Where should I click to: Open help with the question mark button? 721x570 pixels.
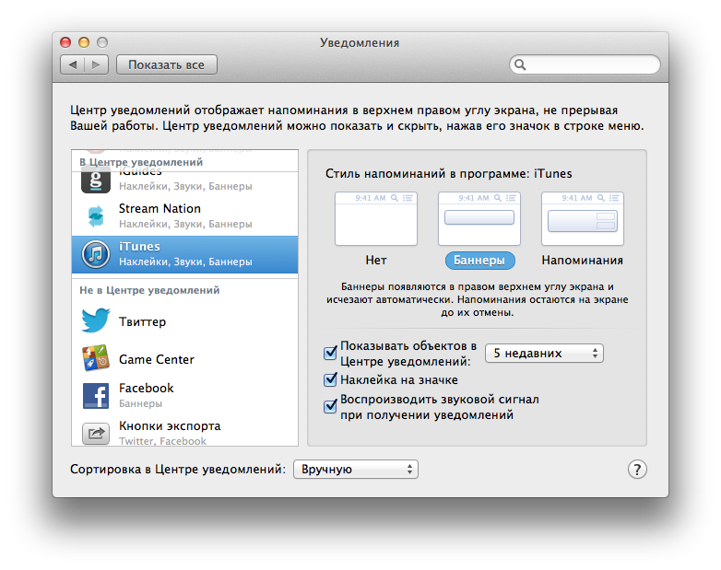(x=637, y=470)
